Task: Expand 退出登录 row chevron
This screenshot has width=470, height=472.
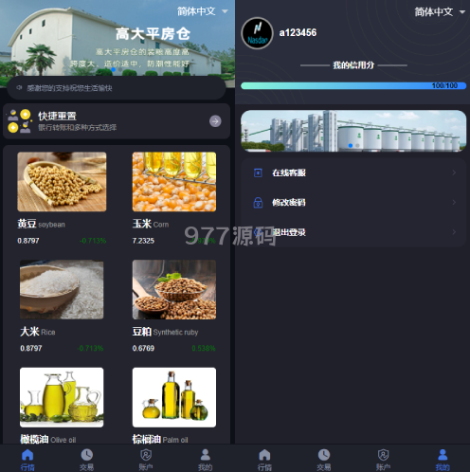Action: click(454, 232)
